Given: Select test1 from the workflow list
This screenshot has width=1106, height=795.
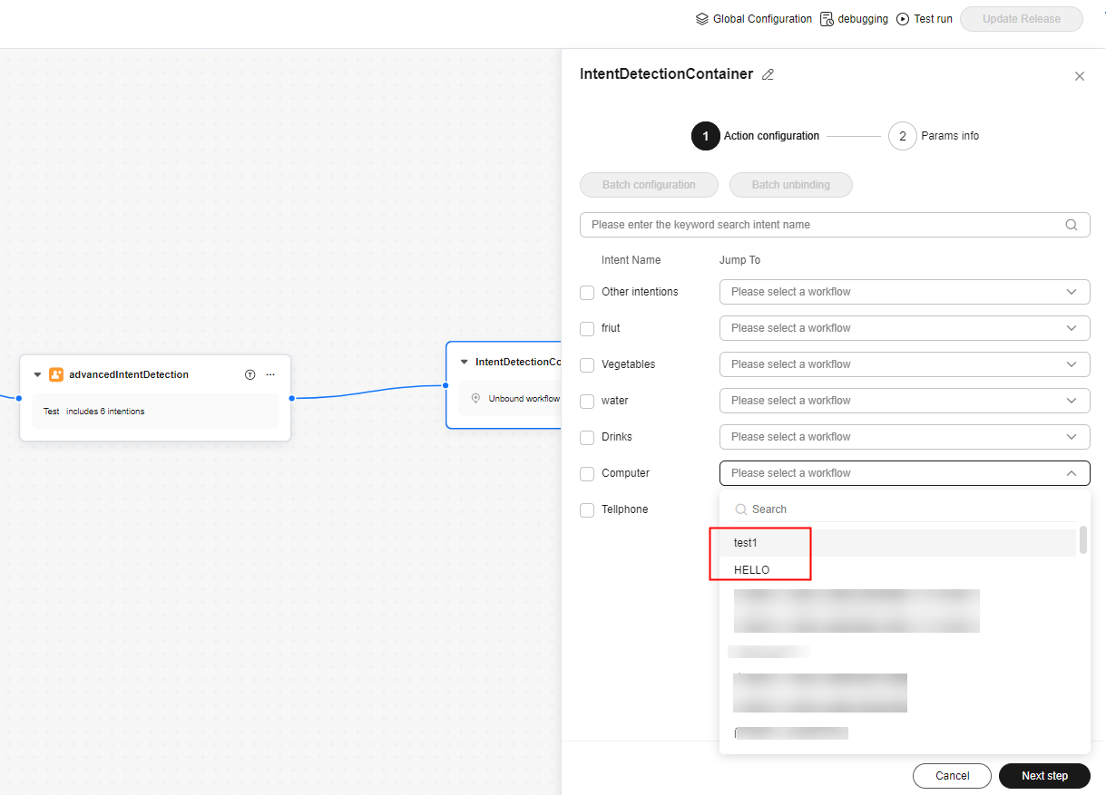Looking at the screenshot, I should coord(746,543).
